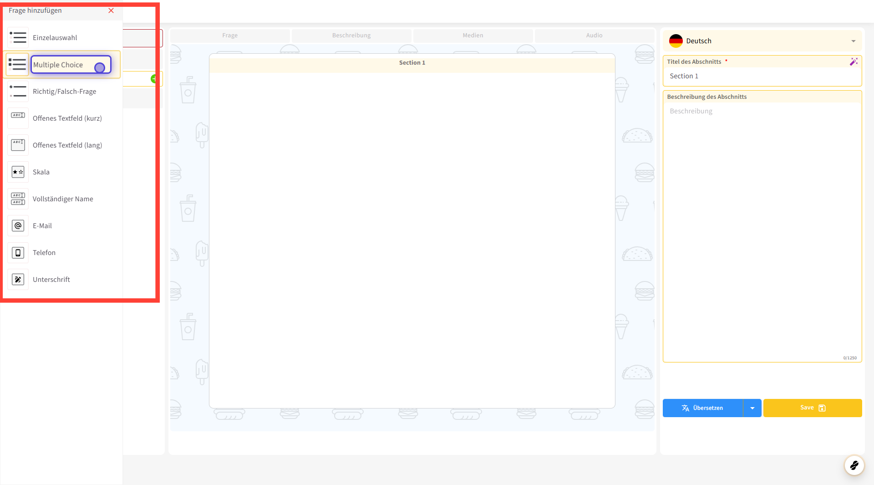Screen dimensions: 874x485
Task: Choose the Unterschrift signature icon
Action: (x=18, y=279)
